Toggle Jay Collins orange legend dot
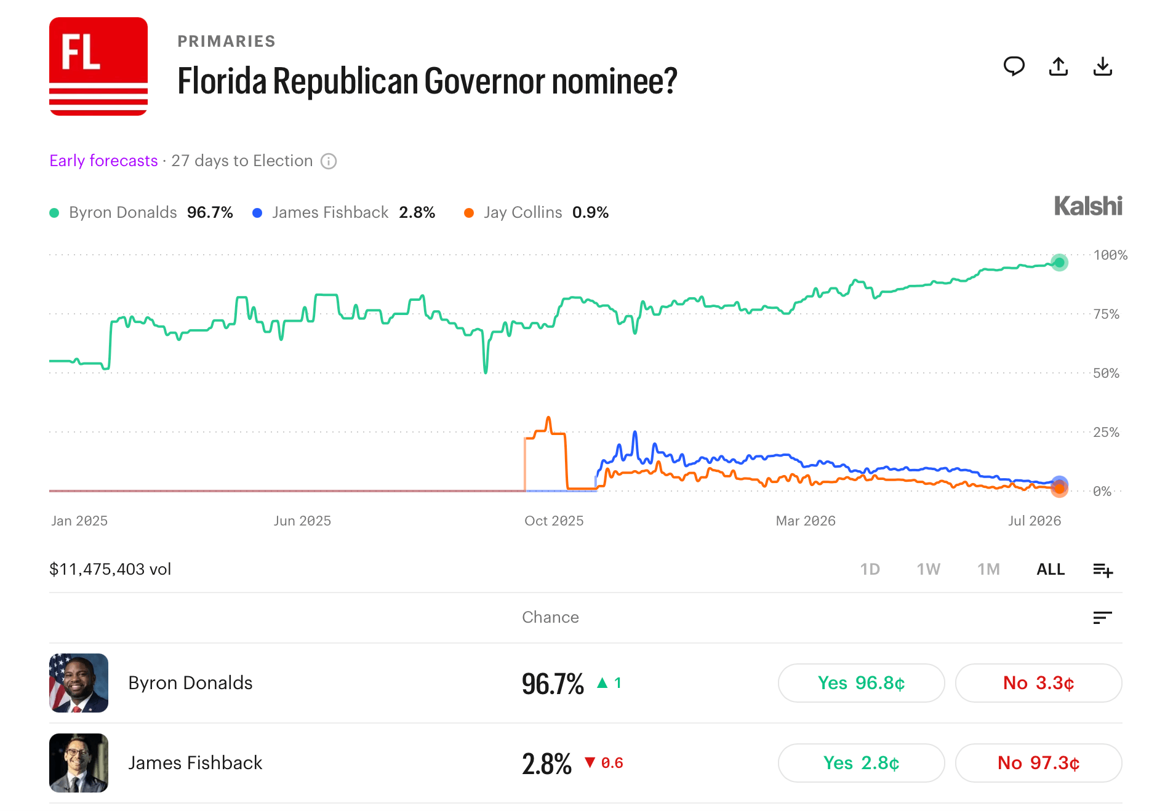This screenshot has height=811, width=1173. tap(469, 213)
